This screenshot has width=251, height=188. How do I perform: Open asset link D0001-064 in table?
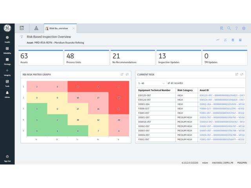click(x=222, y=104)
